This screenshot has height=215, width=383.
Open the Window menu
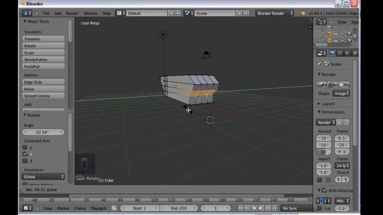[x=90, y=13]
